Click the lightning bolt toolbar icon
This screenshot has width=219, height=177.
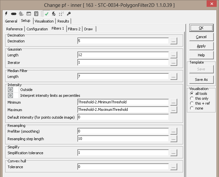click(7, 14)
